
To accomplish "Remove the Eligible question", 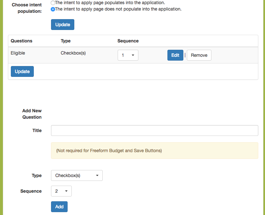I will click(x=199, y=55).
